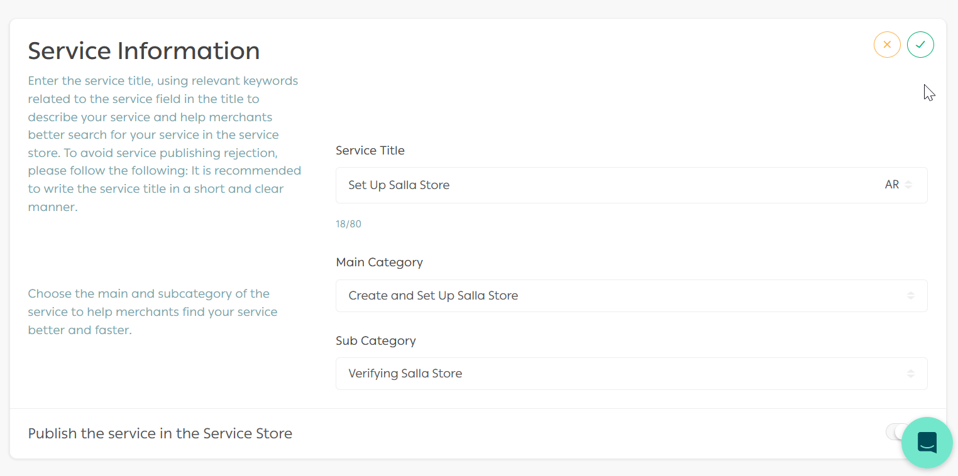This screenshot has height=476, width=958.
Task: Click the up-down arrows beside AR
Action: [909, 185]
